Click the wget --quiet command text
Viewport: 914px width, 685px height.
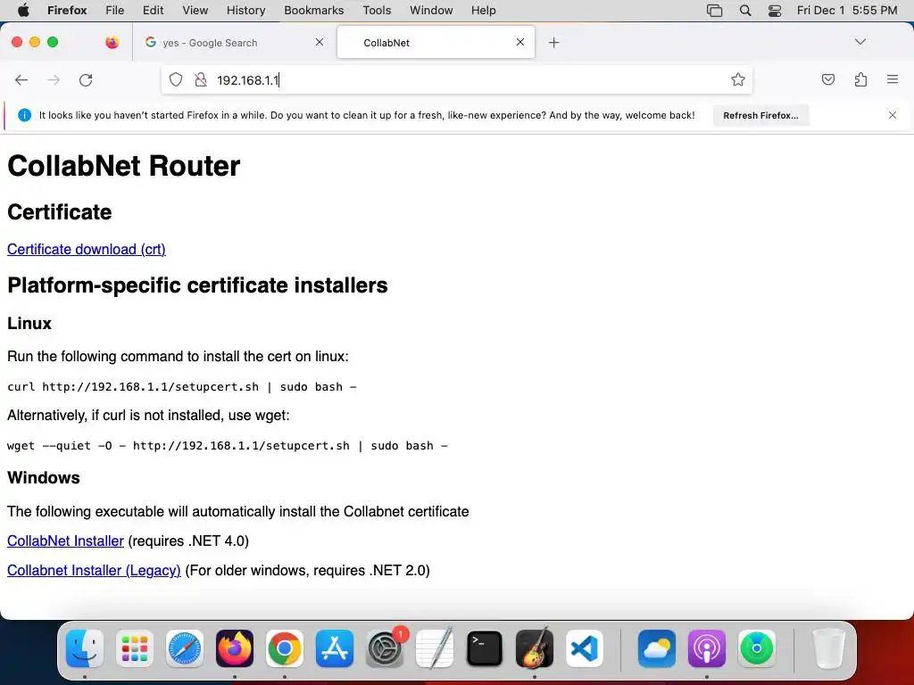point(228,446)
